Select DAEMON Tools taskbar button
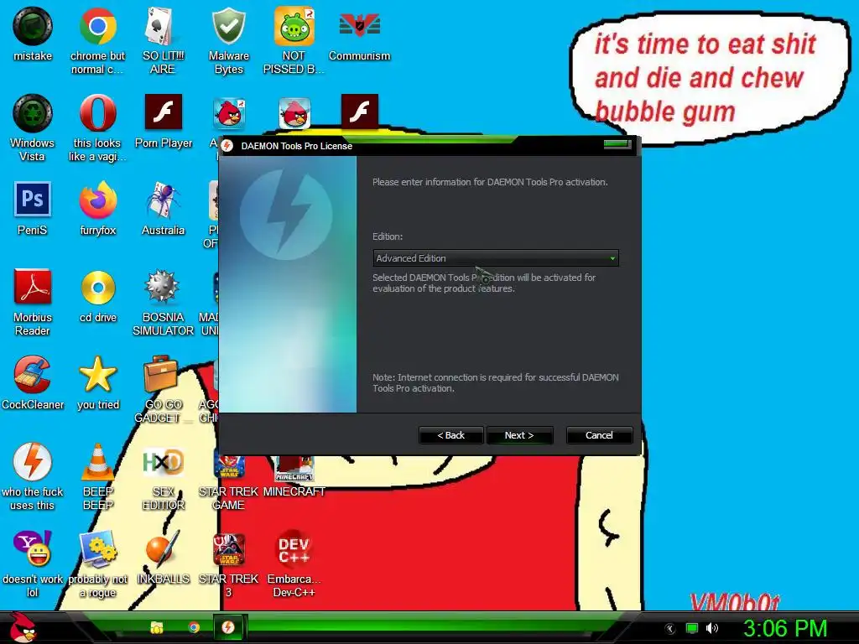The width and height of the screenshot is (859, 644). click(x=228, y=627)
